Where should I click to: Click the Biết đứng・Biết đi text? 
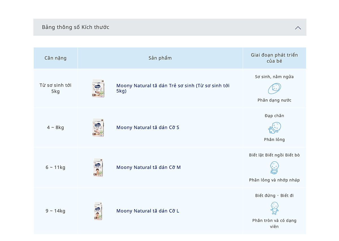pos(274,195)
